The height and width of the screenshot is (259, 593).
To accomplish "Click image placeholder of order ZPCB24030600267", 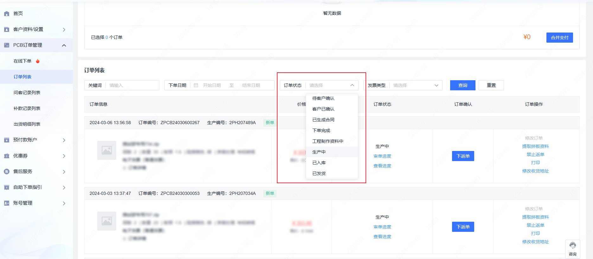I will [x=107, y=150].
